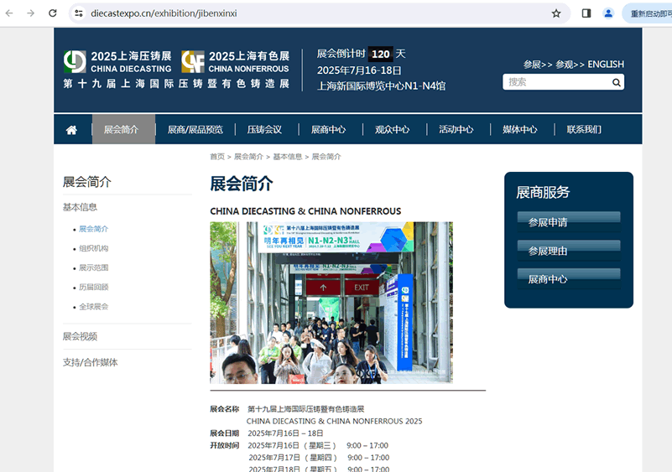Image resolution: width=672 pixels, height=472 pixels.
Task: Open the 参观>> link
Action: click(570, 65)
